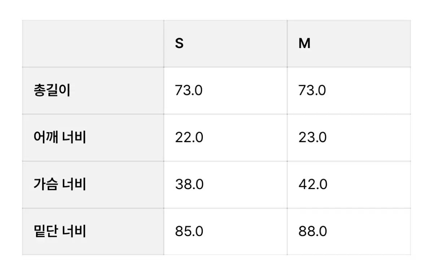Viewport: 433px width, 275px height.
Task: Click the 밑단 너비 row label
Action: pos(60,231)
